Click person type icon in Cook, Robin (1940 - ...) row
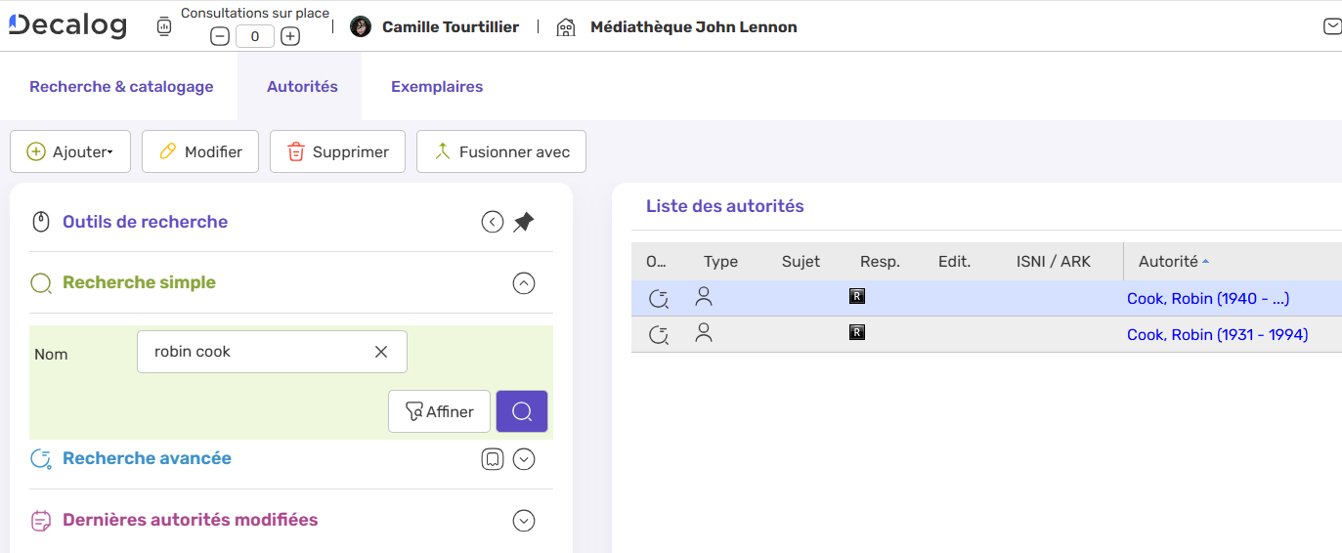The image size is (1342, 553). click(x=703, y=297)
